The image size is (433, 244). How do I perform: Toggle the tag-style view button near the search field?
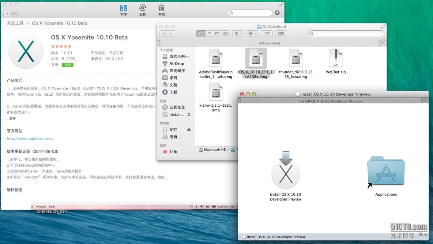pyautogui.click(x=281, y=33)
